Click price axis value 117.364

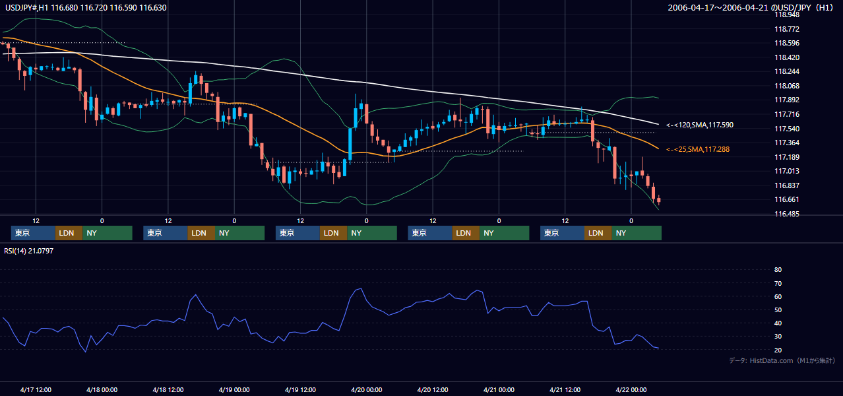[786, 143]
